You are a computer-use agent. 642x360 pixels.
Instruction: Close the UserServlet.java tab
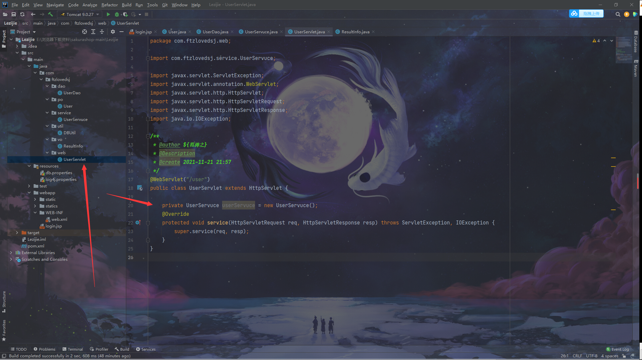pos(329,32)
